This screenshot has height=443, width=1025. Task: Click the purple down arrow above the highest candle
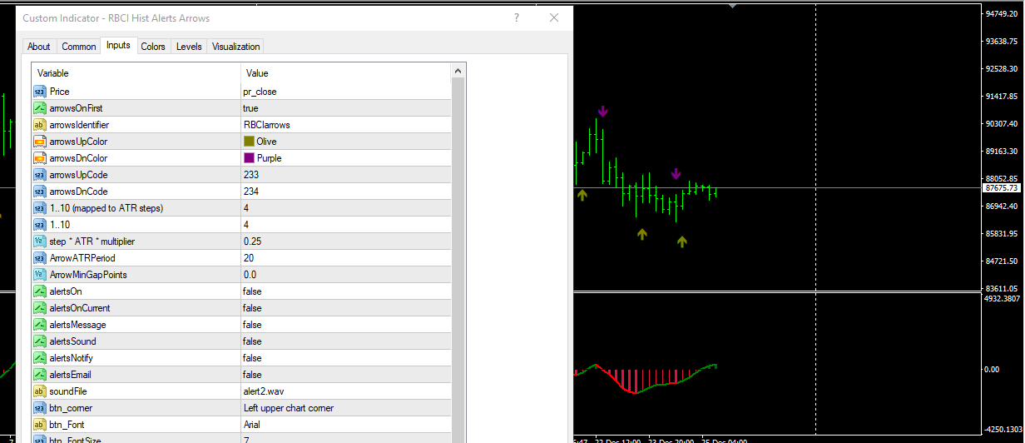(x=602, y=111)
